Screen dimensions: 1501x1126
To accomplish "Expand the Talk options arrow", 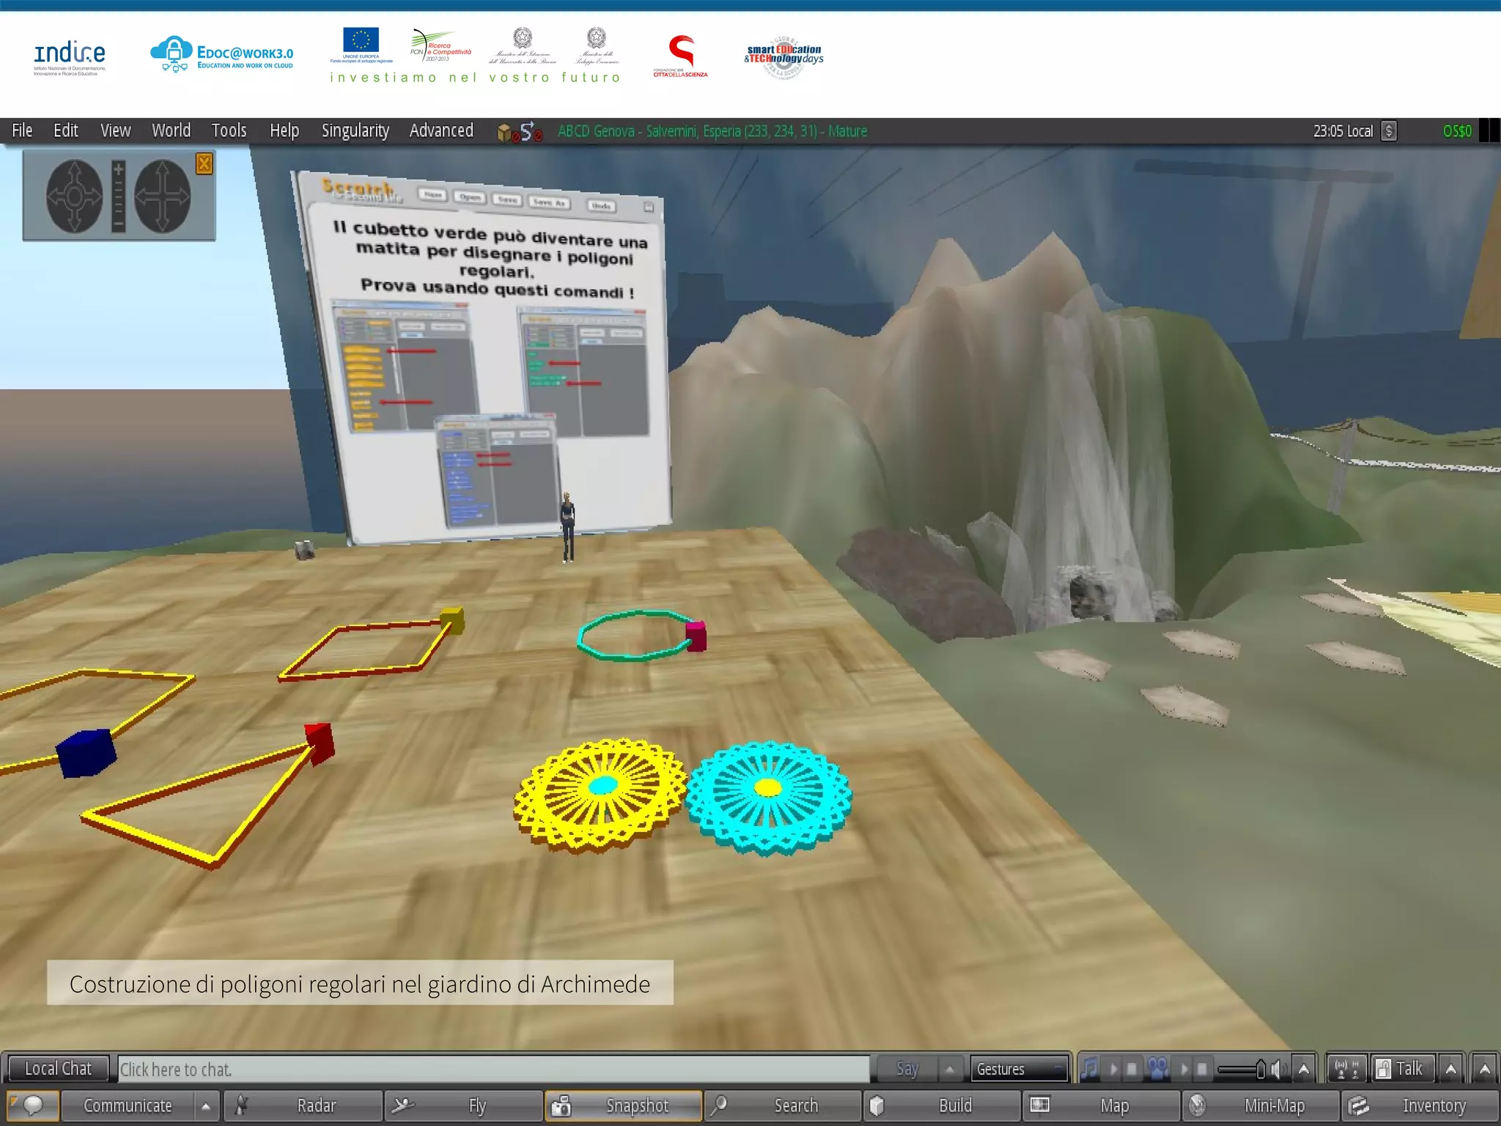I will click(x=1450, y=1069).
